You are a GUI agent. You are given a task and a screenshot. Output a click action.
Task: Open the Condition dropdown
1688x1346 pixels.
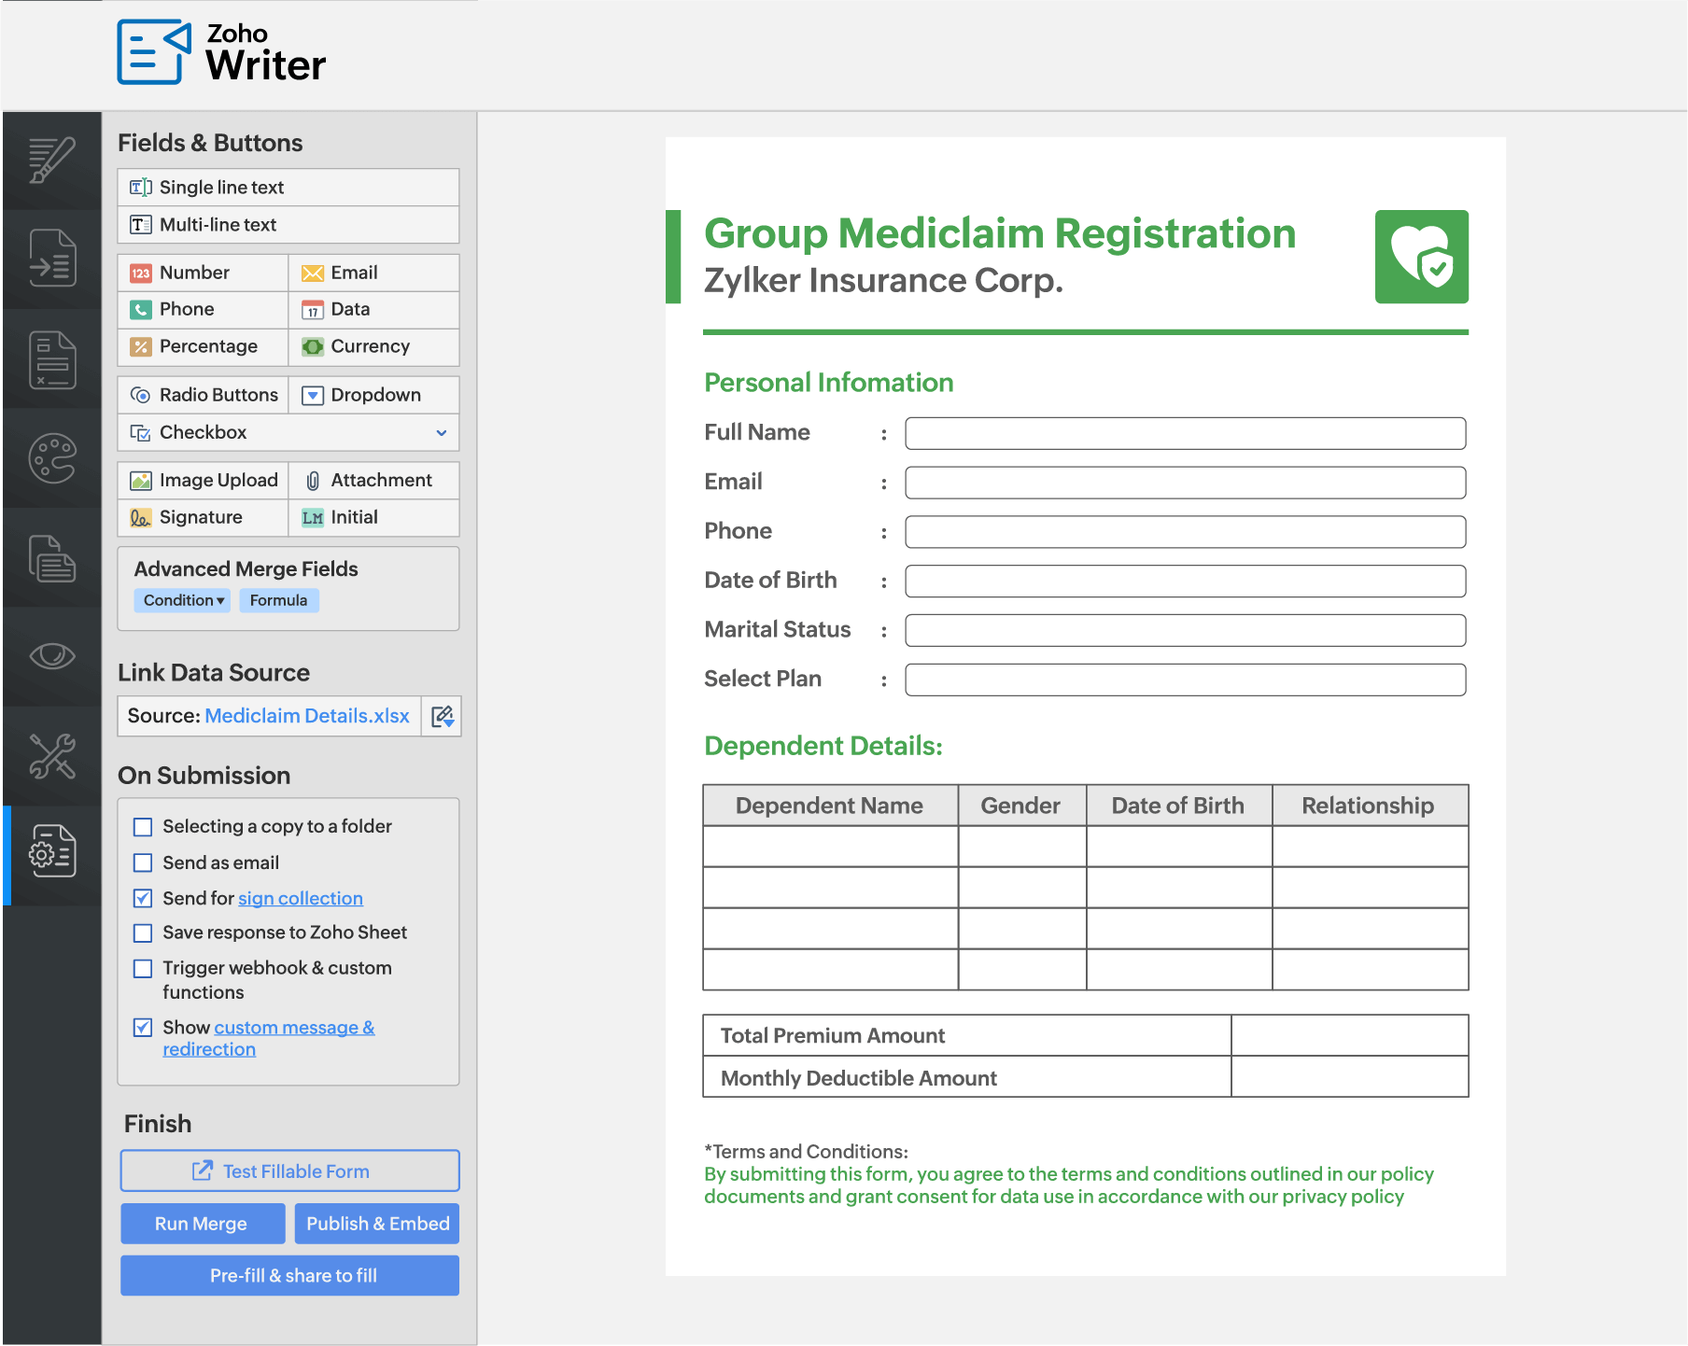click(x=183, y=600)
